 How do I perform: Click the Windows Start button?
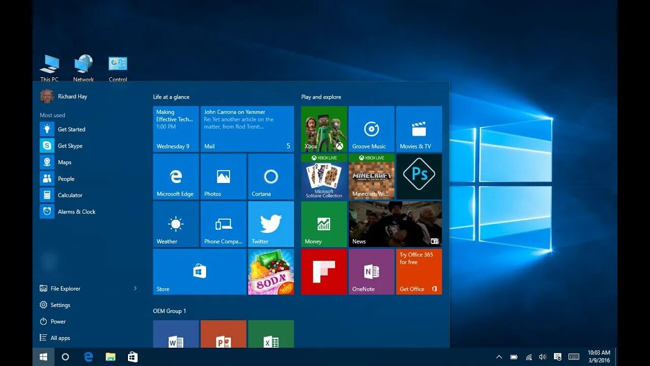[44, 357]
